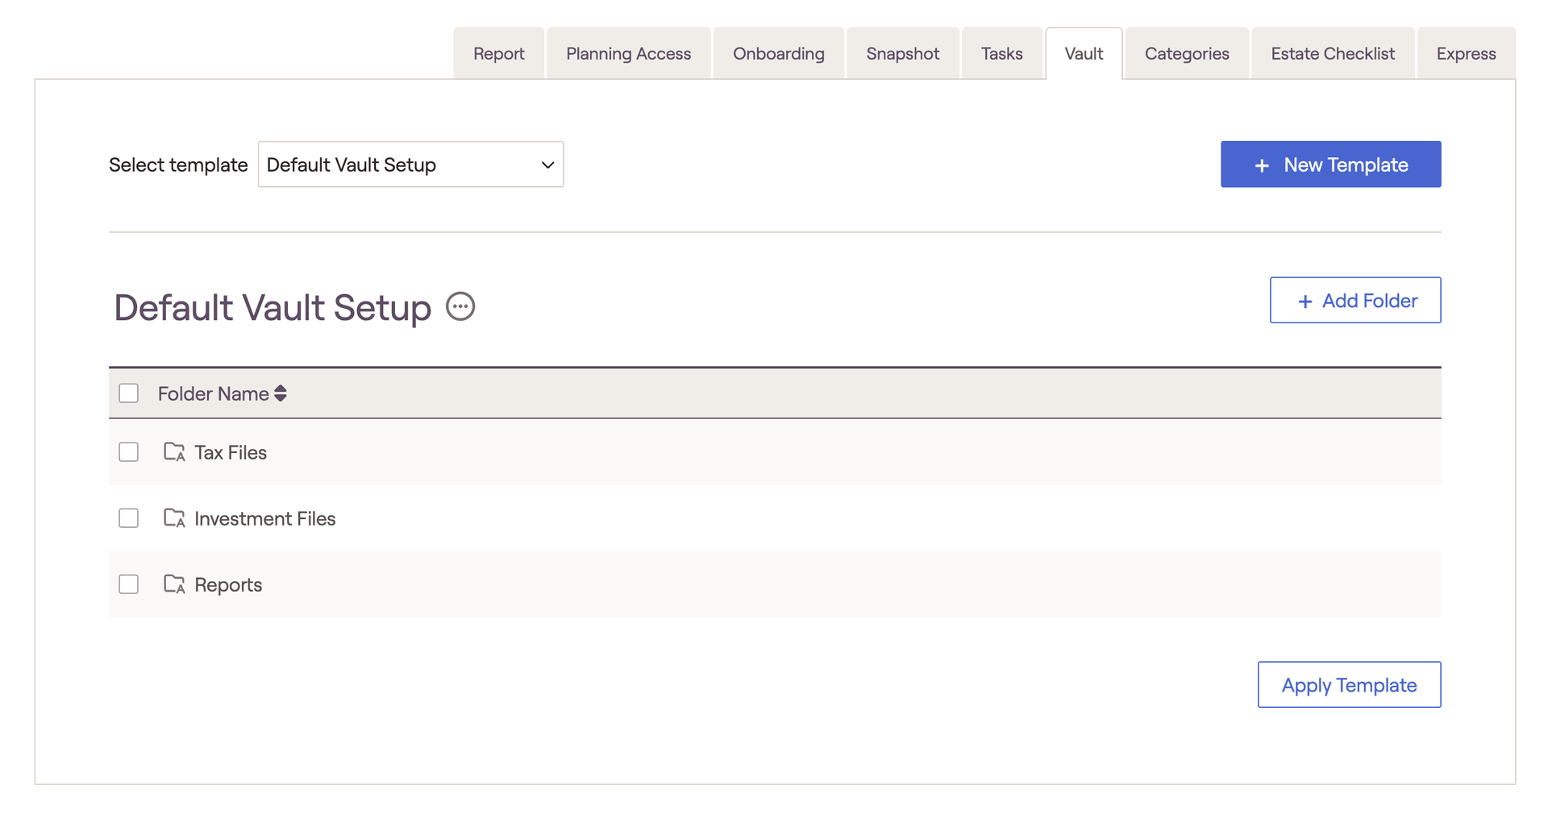Open the Select template dropdown

(410, 164)
